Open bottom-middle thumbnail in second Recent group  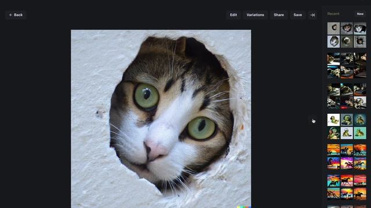tap(347, 72)
